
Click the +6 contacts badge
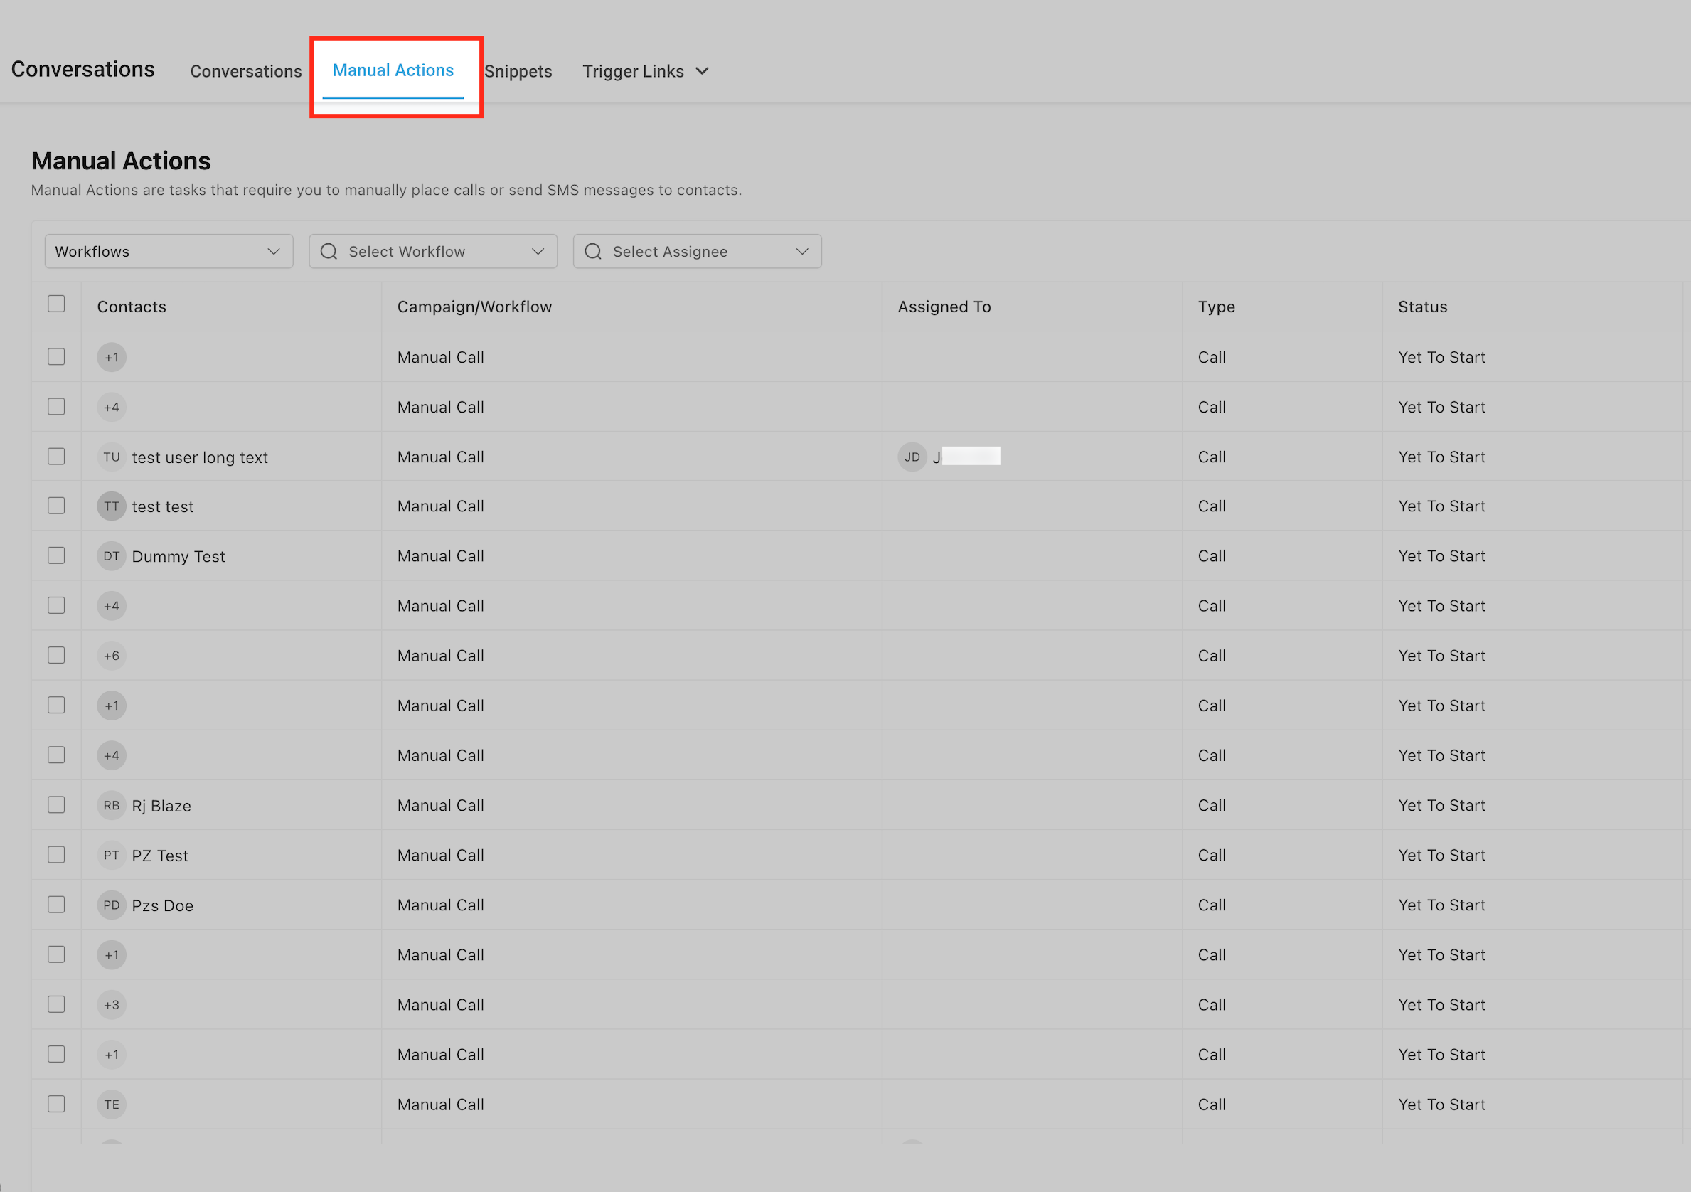click(x=111, y=656)
